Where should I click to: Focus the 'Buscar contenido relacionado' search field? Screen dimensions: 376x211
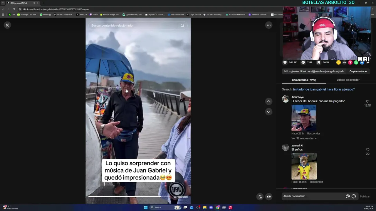coord(134,25)
